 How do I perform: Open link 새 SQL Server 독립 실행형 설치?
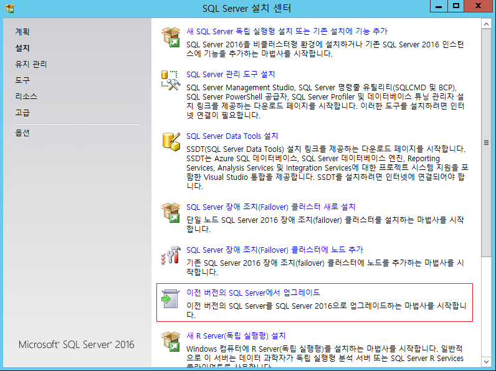(x=287, y=31)
